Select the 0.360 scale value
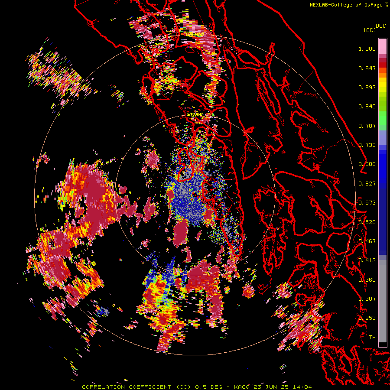The width and height of the screenshot is (390, 390). (367, 280)
